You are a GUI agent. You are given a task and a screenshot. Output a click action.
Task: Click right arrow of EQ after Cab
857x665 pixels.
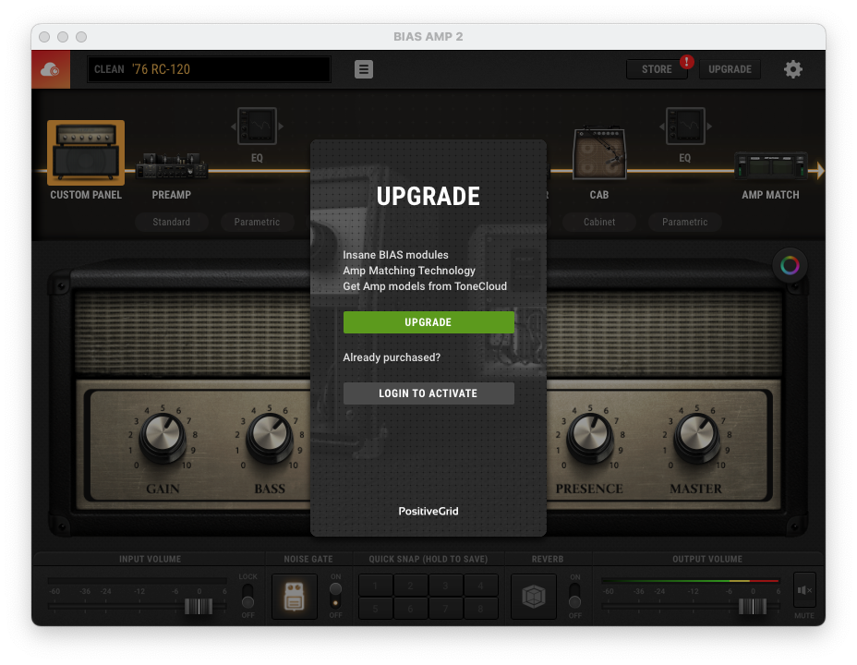[x=709, y=127]
